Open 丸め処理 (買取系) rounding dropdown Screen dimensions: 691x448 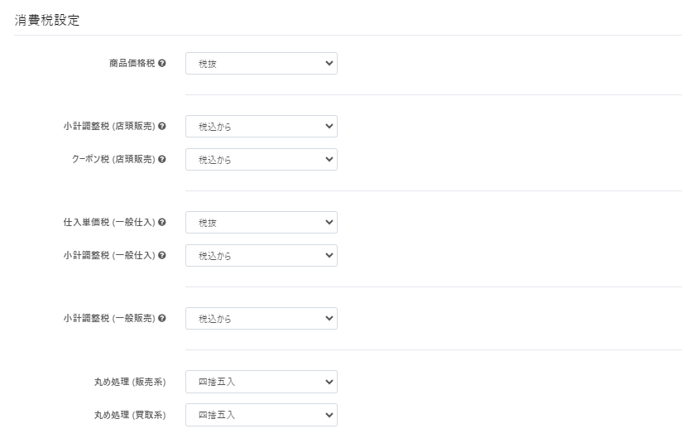point(262,415)
